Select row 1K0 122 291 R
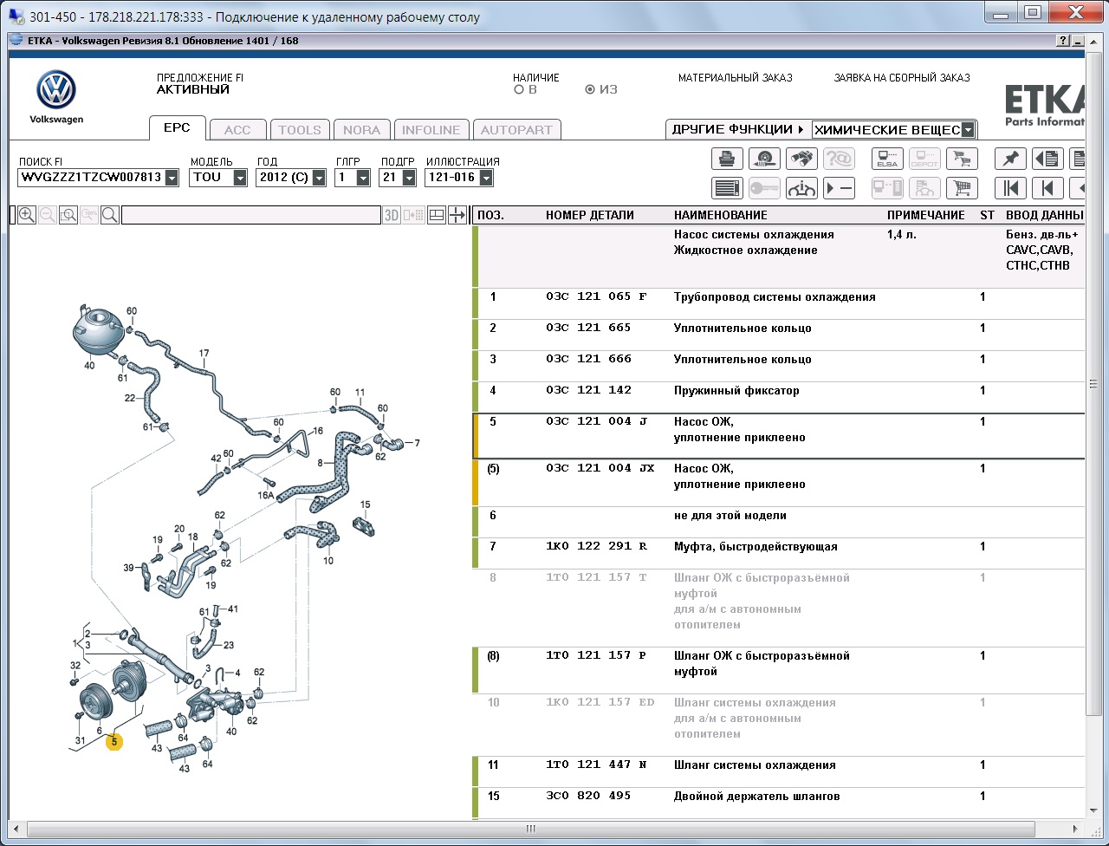 click(x=780, y=553)
